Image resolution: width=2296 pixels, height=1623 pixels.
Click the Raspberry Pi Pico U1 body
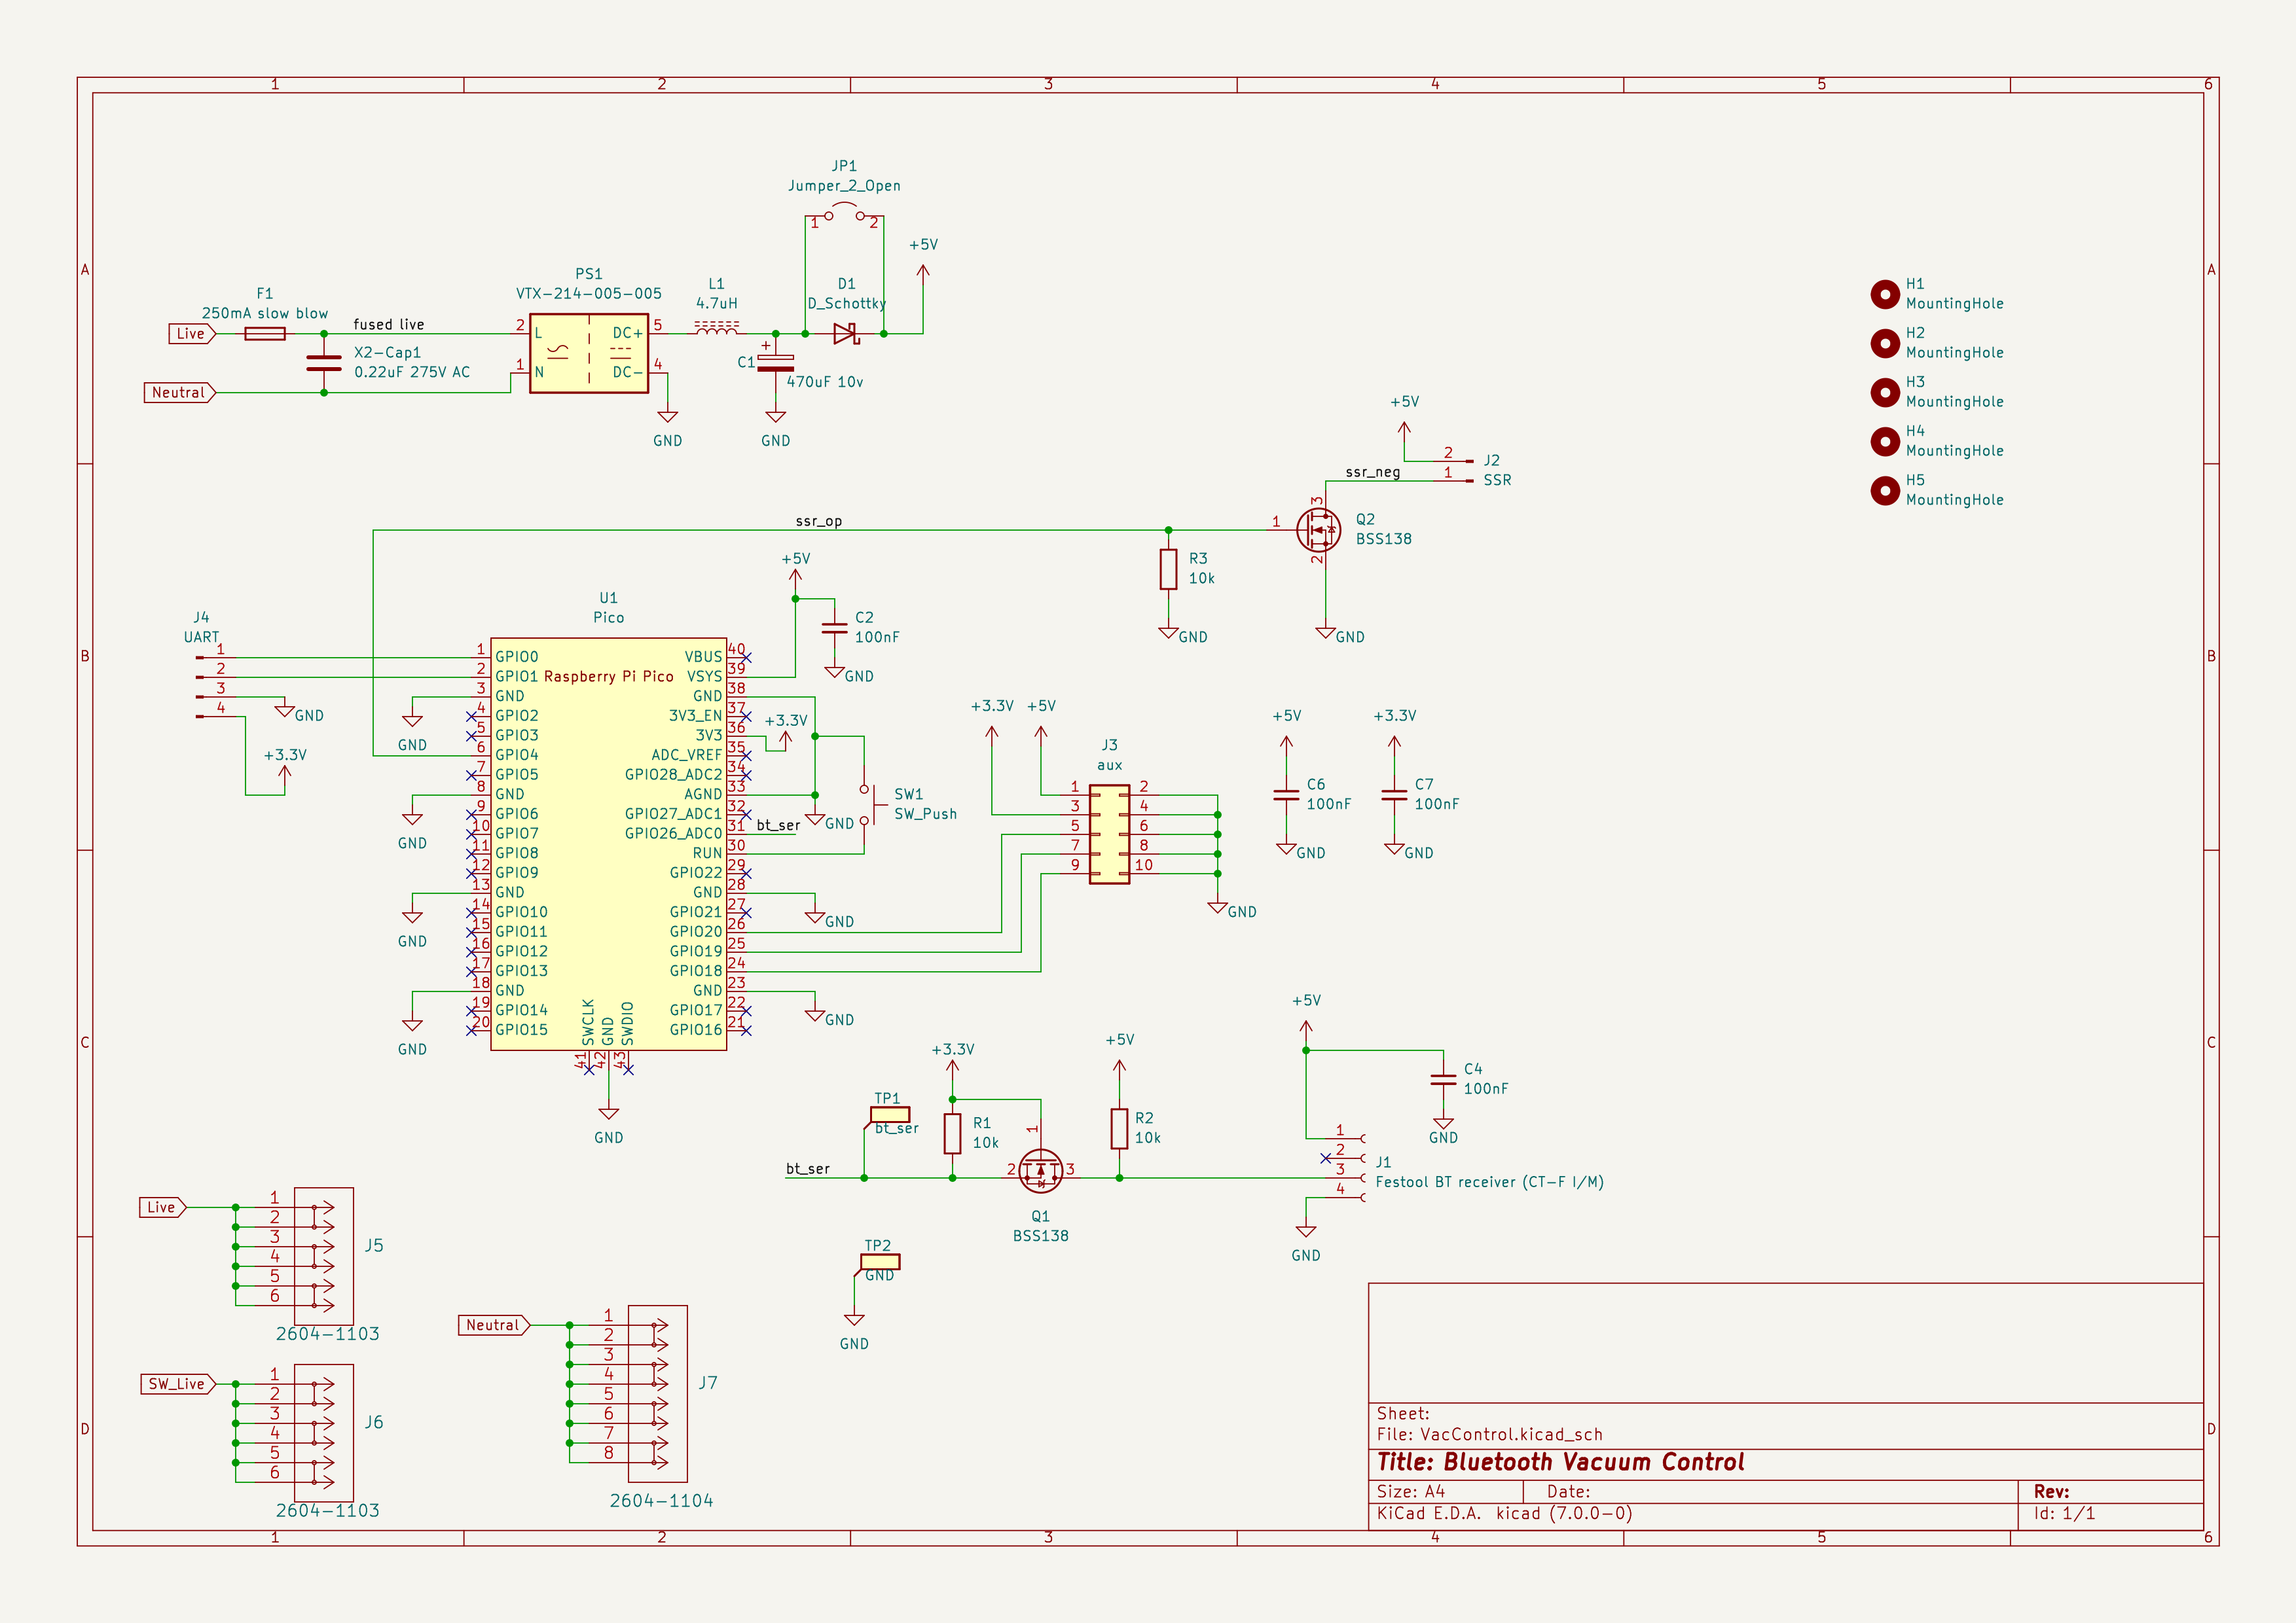[608, 844]
